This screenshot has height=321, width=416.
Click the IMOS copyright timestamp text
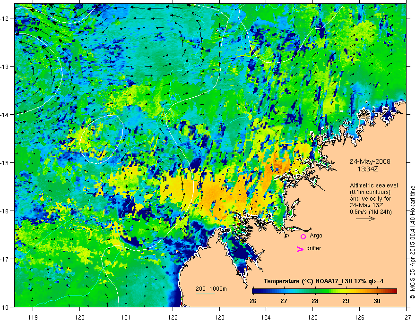(412, 243)
